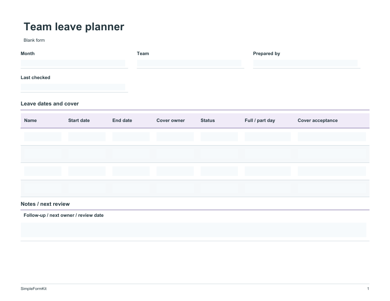Click the 'Name' column header
Screen dimensions: 390x301
30,120
